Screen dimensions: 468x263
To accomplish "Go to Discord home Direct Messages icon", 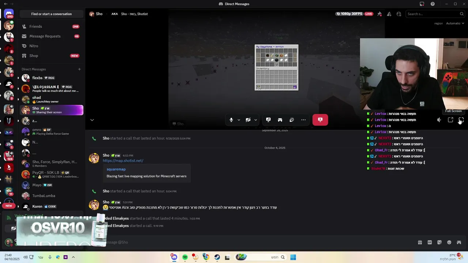I will (9, 14).
